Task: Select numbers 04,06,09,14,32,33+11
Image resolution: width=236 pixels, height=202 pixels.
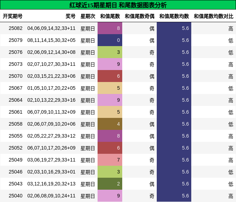Action: (51, 28)
